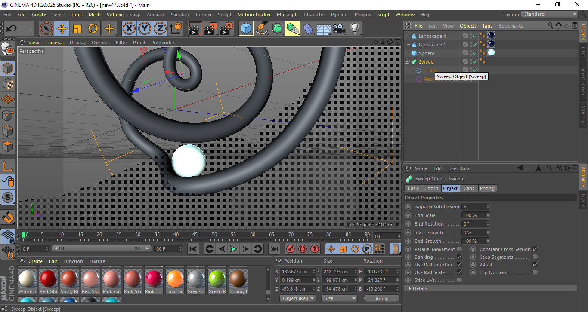This screenshot has width=588, height=312.
Task: Activate the Scale tool in top toolbar
Action: (x=77, y=29)
